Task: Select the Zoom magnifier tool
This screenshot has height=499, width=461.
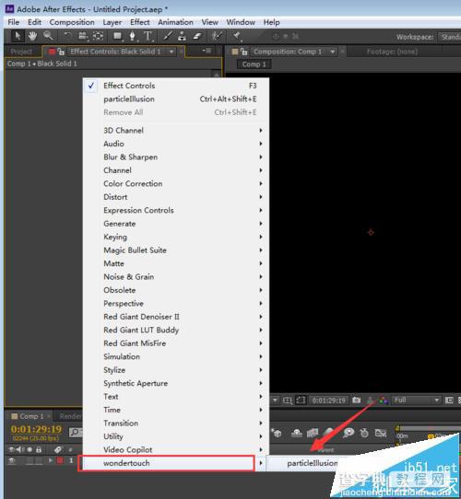Action: pos(48,36)
